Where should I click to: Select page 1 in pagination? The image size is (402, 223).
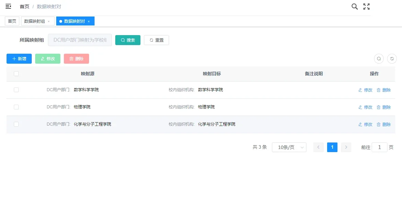pos(332,147)
